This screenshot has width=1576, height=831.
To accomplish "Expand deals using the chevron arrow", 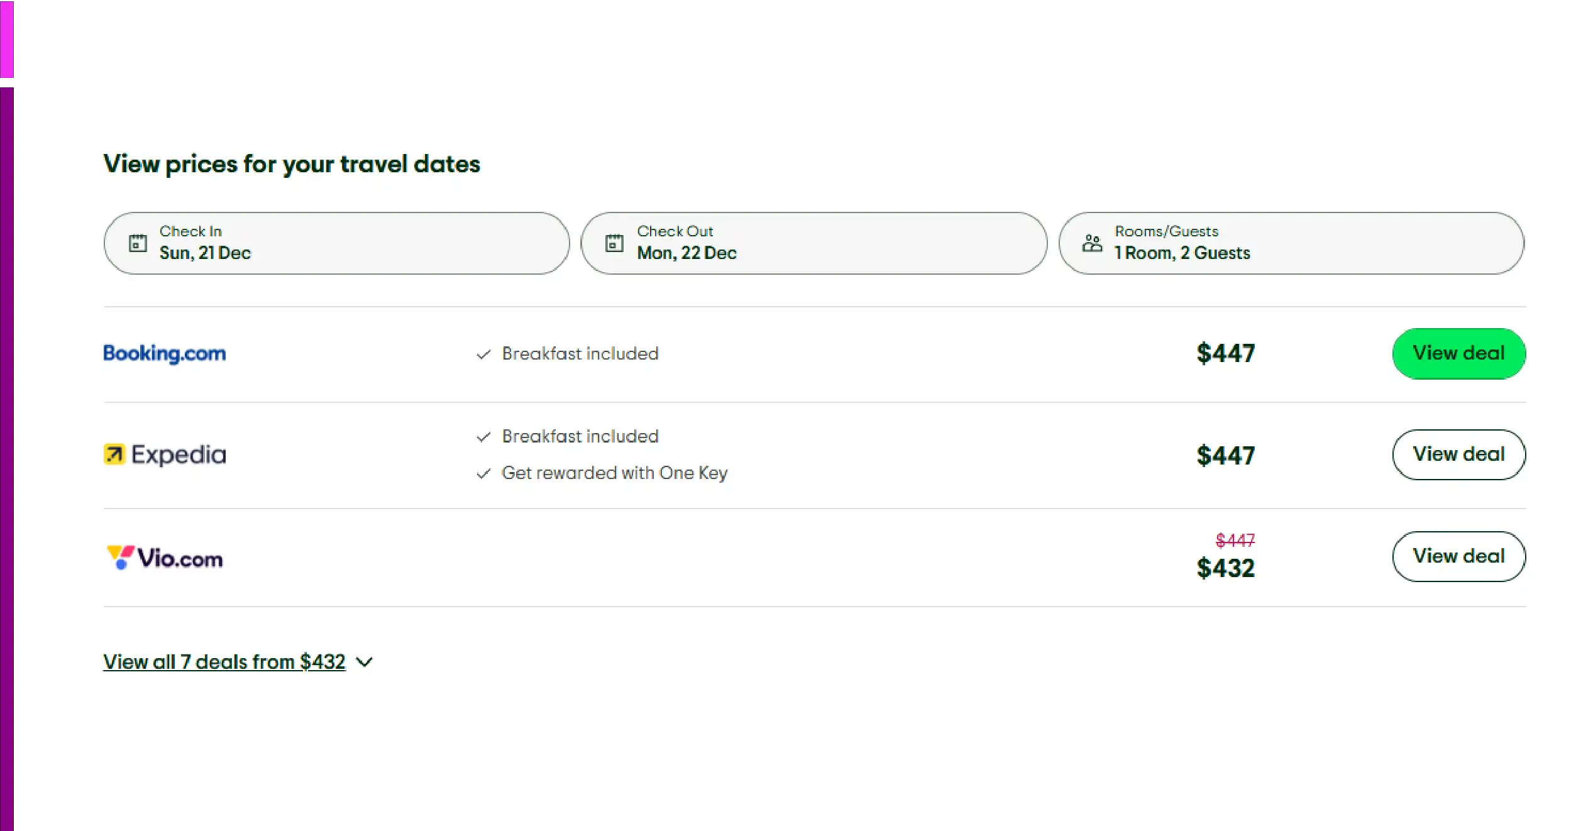I will click(365, 662).
